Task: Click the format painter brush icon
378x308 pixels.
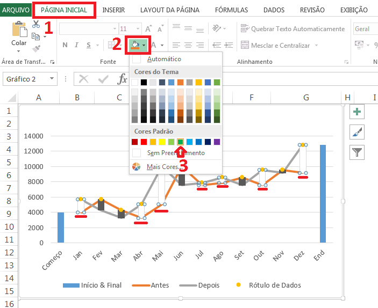Action: click(36, 49)
